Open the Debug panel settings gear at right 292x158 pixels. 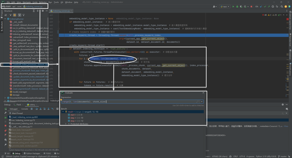coord(283,105)
